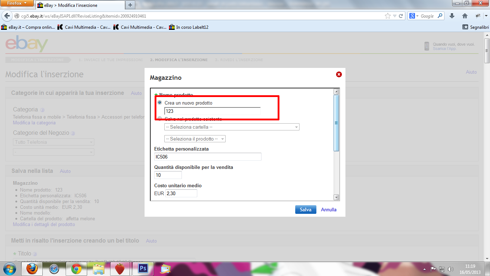The height and width of the screenshot is (276, 490).
Task: Reload the page using the refresh icon
Action: pyautogui.click(x=401, y=16)
